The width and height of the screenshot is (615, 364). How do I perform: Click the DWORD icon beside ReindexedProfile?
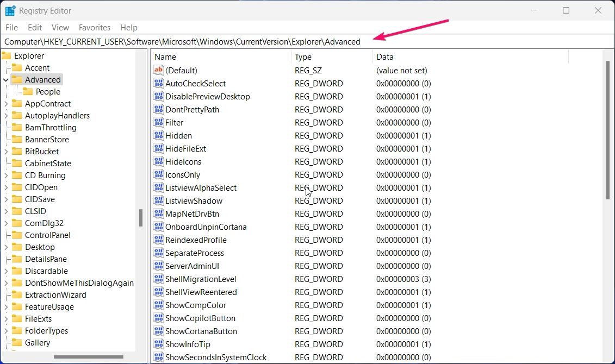click(x=158, y=240)
